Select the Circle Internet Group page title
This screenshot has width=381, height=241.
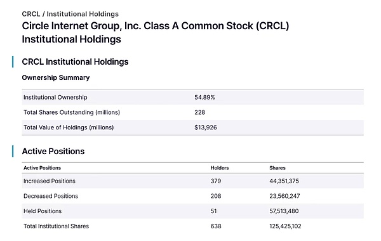click(156, 32)
